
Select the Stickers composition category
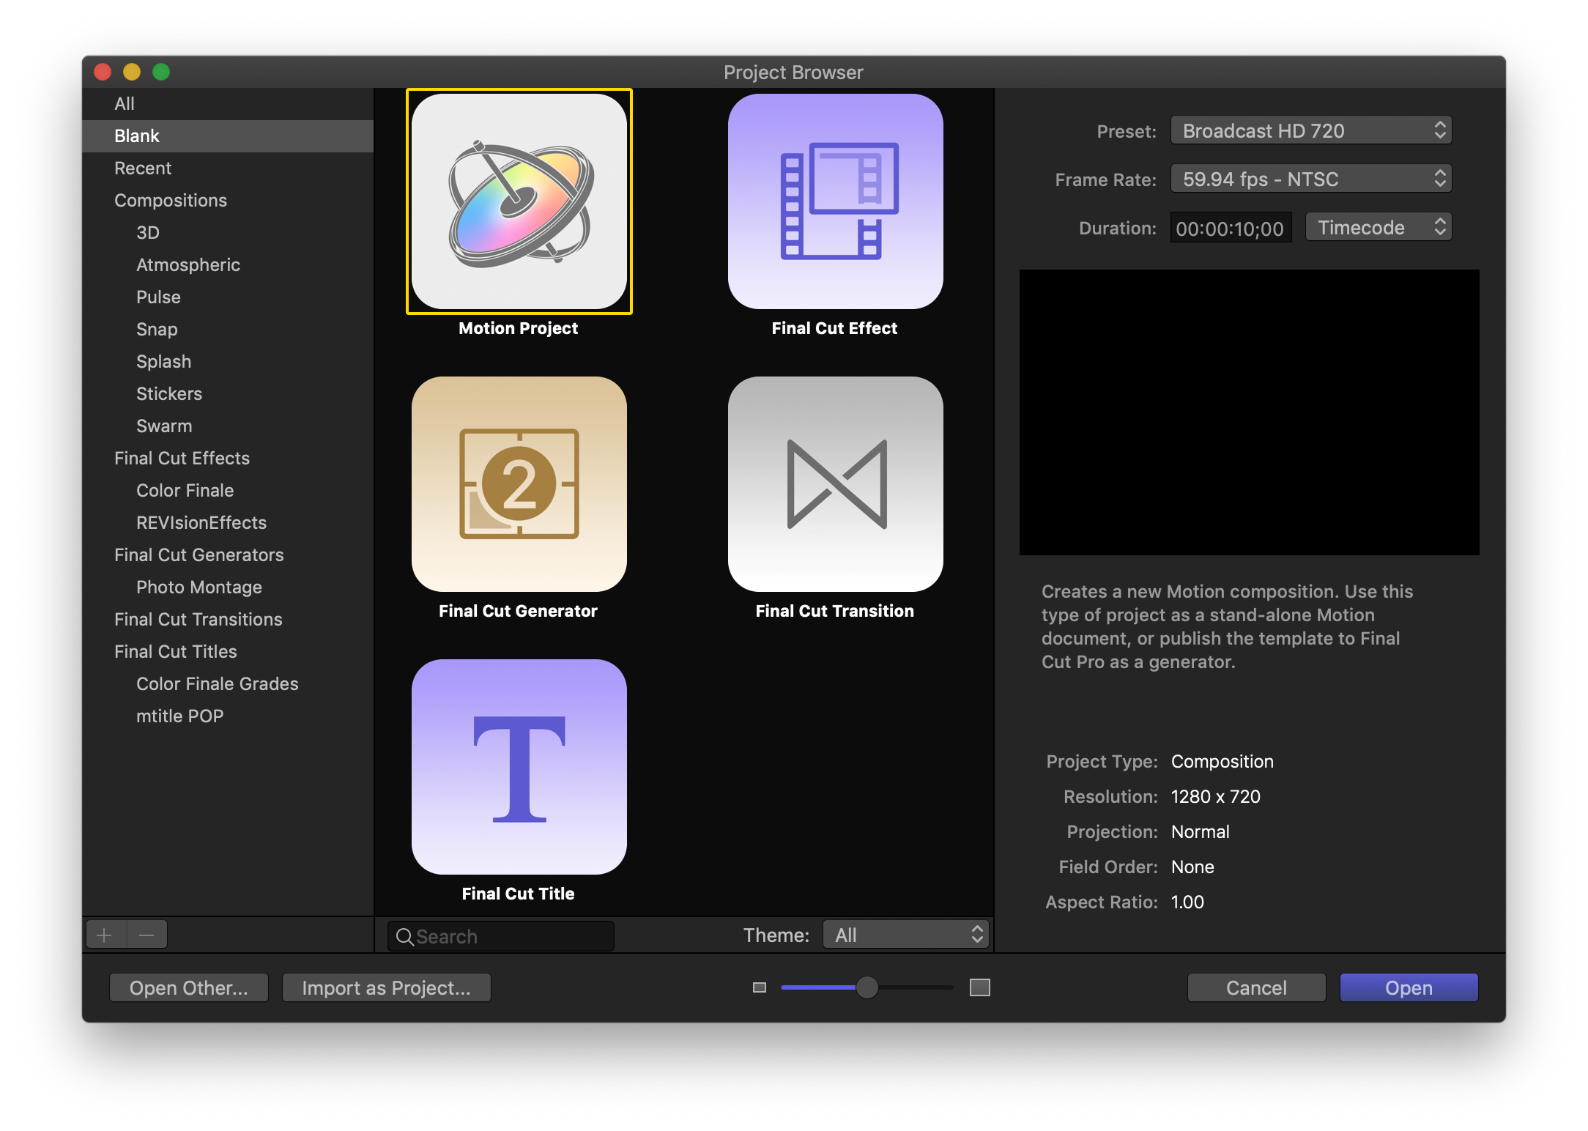(x=169, y=394)
